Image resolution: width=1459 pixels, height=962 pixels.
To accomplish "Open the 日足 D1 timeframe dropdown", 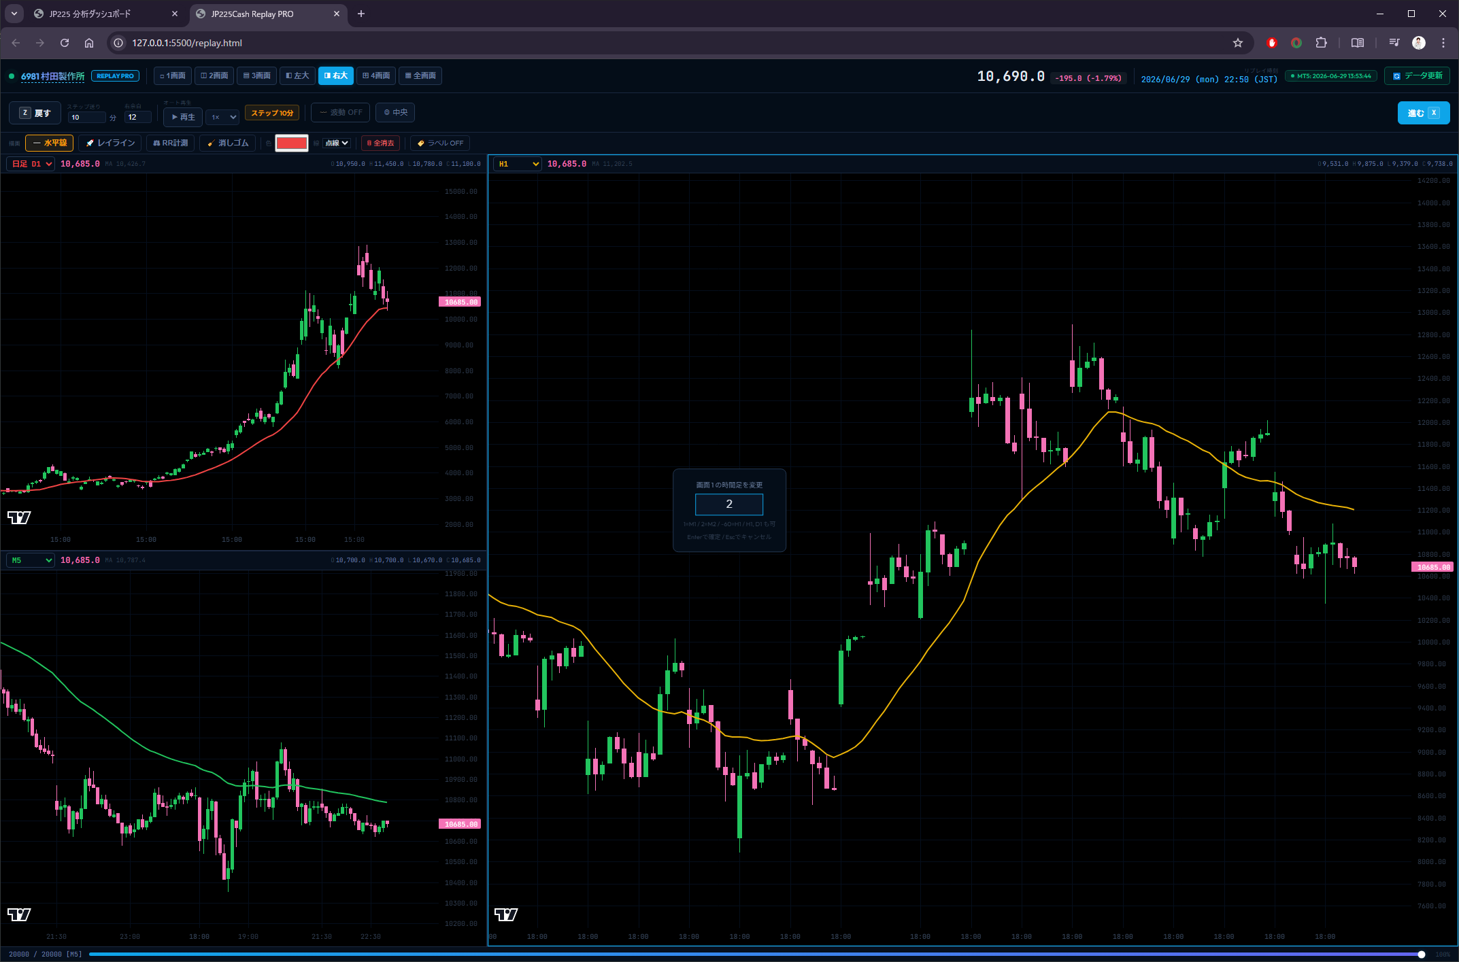I will click(31, 164).
